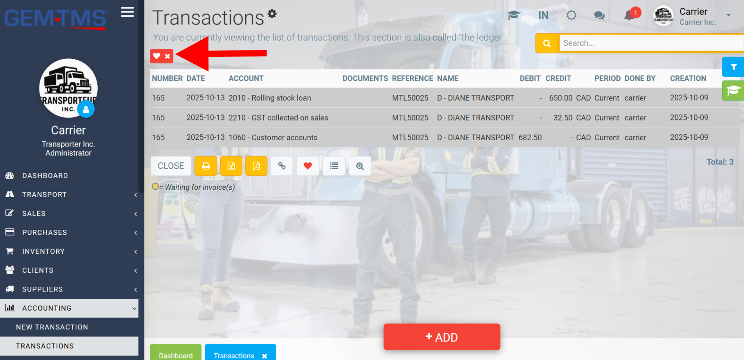Screen dimensions: 744x361
Task: Click the Purchases card sidebar icon
Action: (x=10, y=232)
